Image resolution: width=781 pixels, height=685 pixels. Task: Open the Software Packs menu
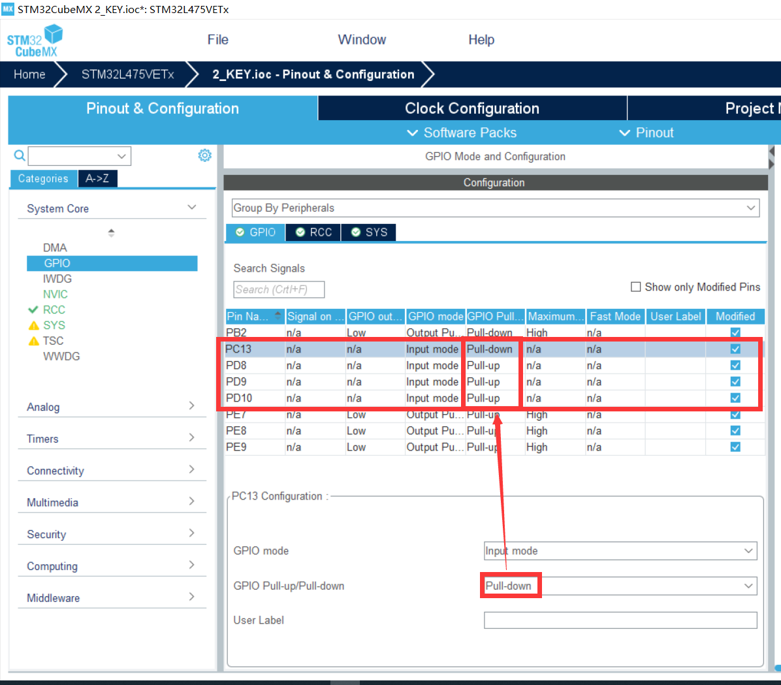pyautogui.click(x=462, y=133)
